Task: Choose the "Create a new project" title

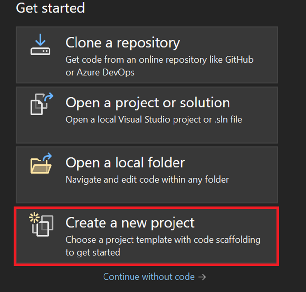Action: click(130, 223)
